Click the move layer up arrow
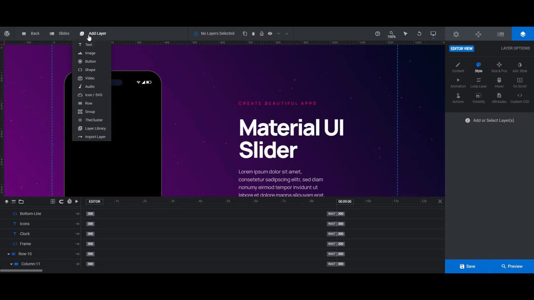Viewport: 534px width, 300px height. [287, 34]
